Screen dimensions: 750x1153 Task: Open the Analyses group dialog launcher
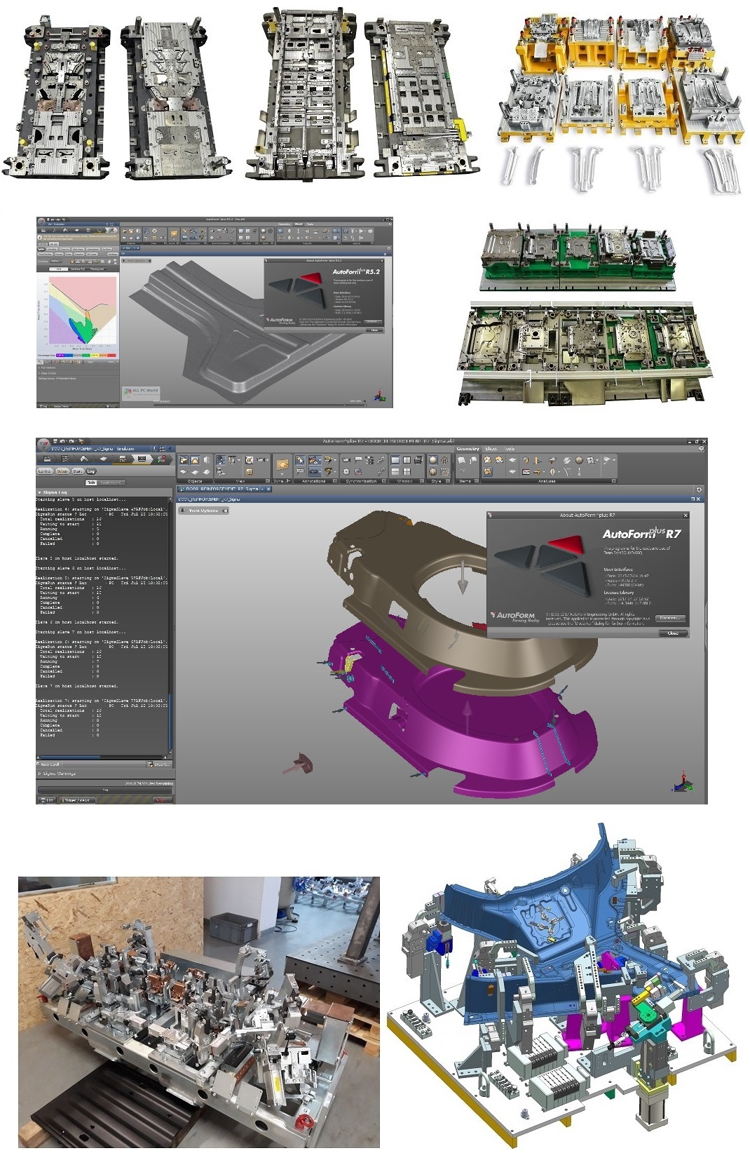(x=614, y=480)
